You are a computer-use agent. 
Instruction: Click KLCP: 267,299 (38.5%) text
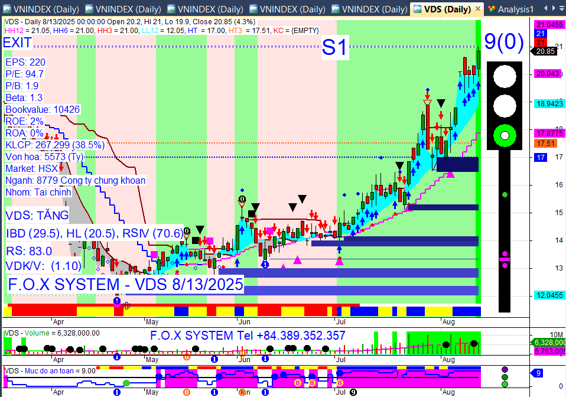click(x=55, y=145)
